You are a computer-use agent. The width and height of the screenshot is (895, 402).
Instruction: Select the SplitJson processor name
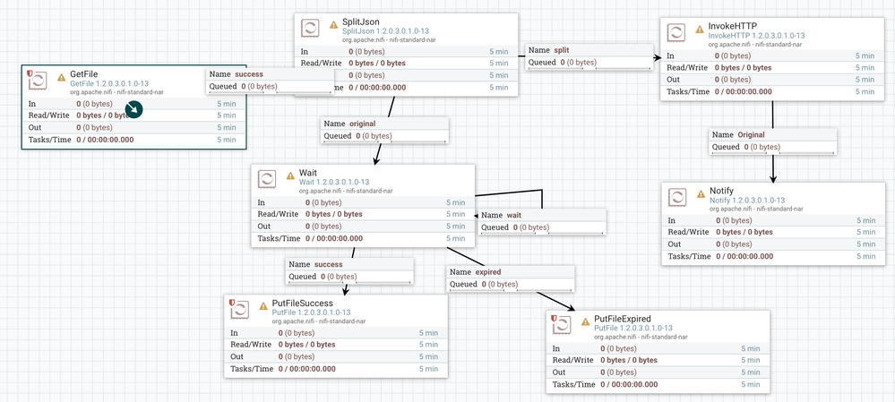point(361,22)
